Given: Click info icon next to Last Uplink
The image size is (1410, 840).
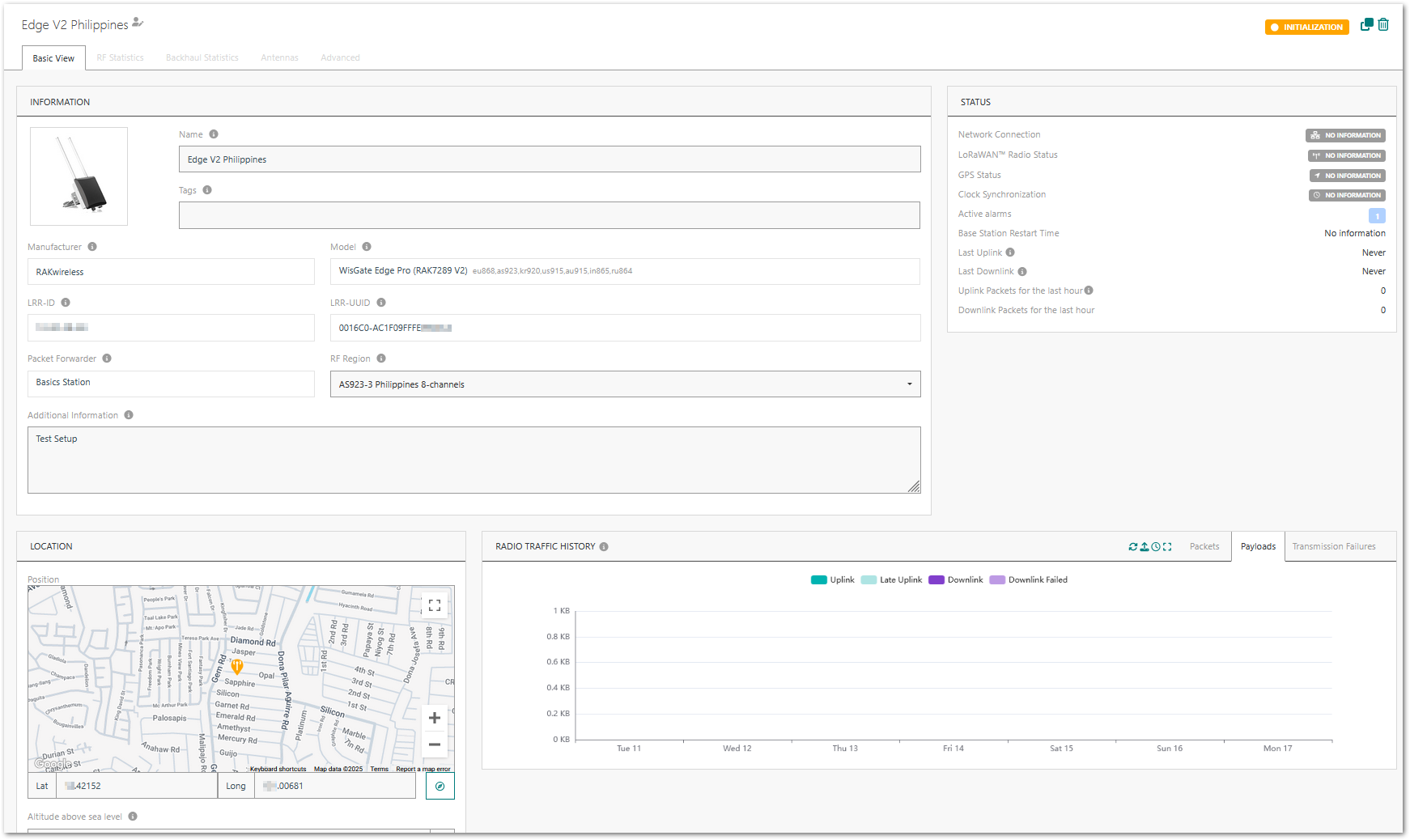Looking at the screenshot, I should pyautogui.click(x=1010, y=252).
